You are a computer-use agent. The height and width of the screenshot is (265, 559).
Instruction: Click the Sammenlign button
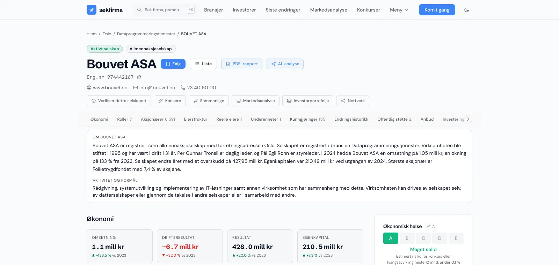tap(209, 101)
